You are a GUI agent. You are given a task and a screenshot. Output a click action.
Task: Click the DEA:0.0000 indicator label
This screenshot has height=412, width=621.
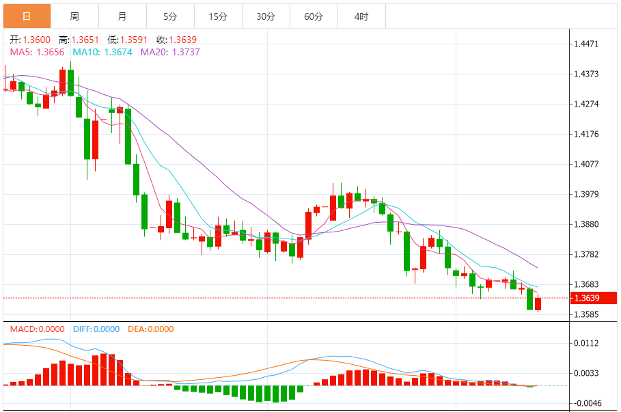point(151,329)
